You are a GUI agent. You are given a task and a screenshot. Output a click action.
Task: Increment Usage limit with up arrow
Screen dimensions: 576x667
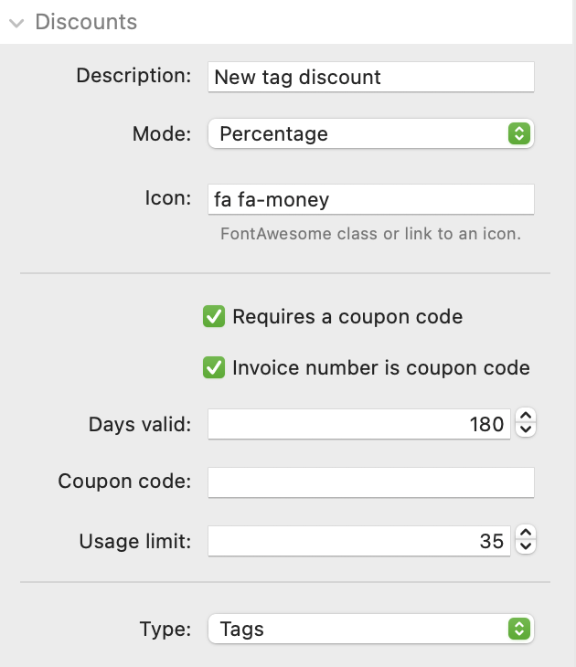click(526, 535)
